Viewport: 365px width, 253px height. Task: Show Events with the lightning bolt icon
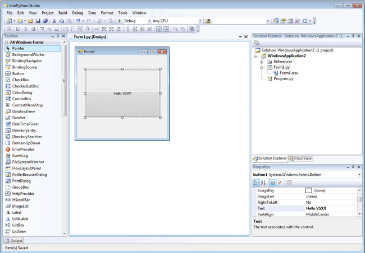[x=280, y=183]
